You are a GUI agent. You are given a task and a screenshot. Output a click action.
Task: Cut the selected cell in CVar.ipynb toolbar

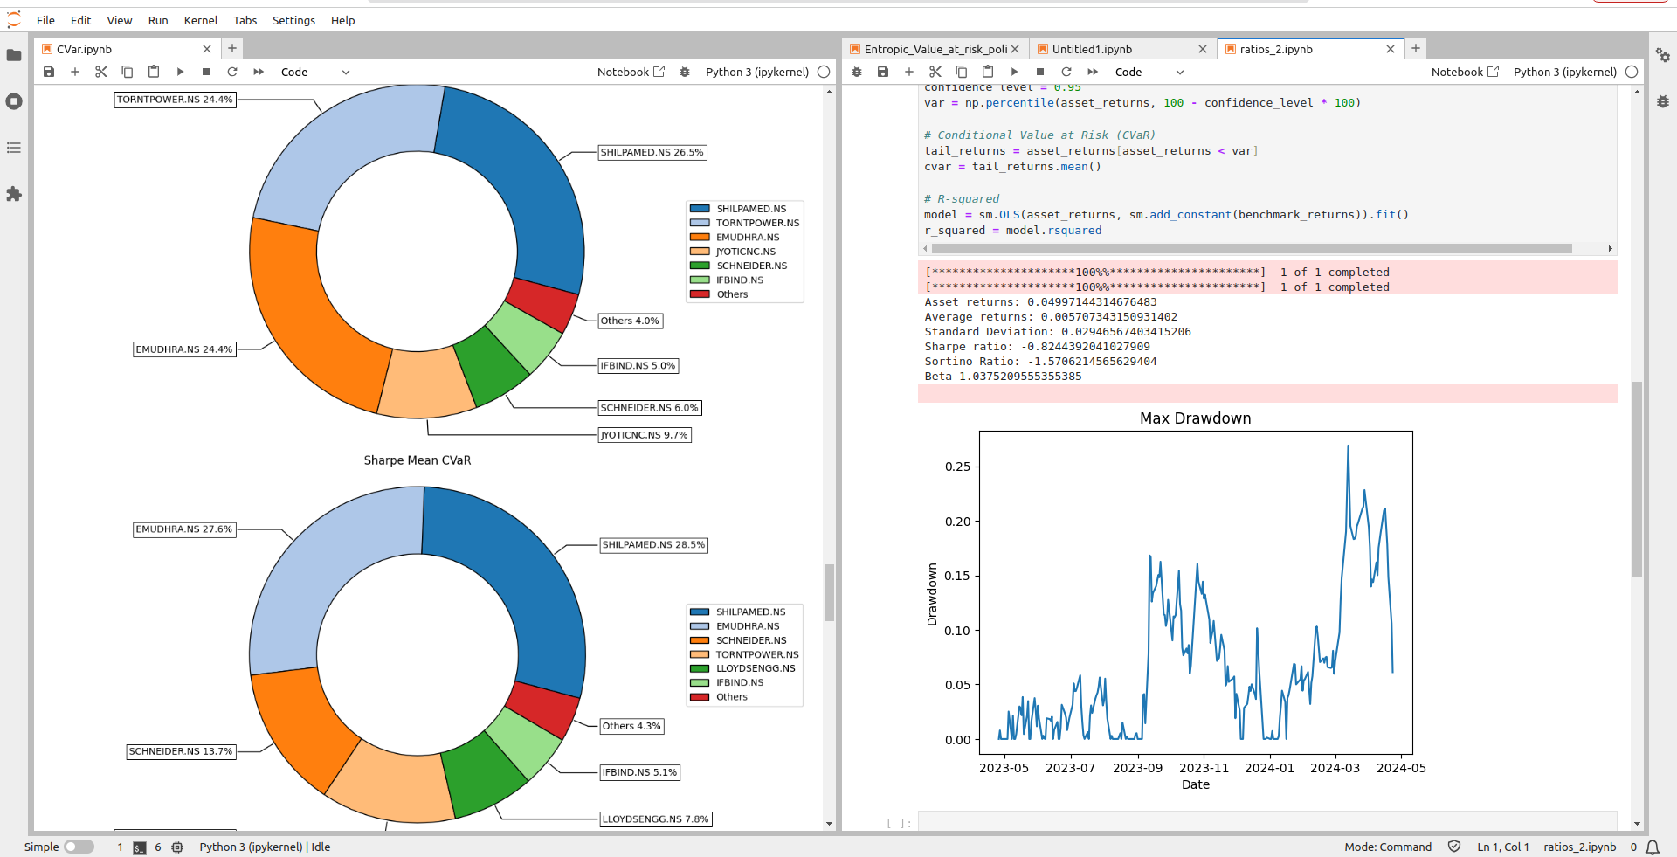(x=101, y=72)
